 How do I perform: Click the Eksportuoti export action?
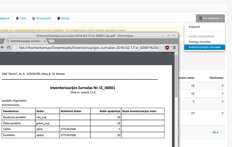(x=41, y=18)
